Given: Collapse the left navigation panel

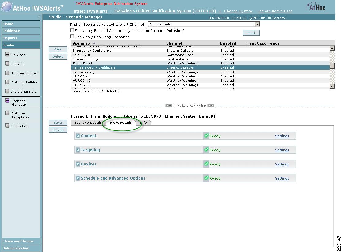Looking at the screenshot, I should pos(39,17).
